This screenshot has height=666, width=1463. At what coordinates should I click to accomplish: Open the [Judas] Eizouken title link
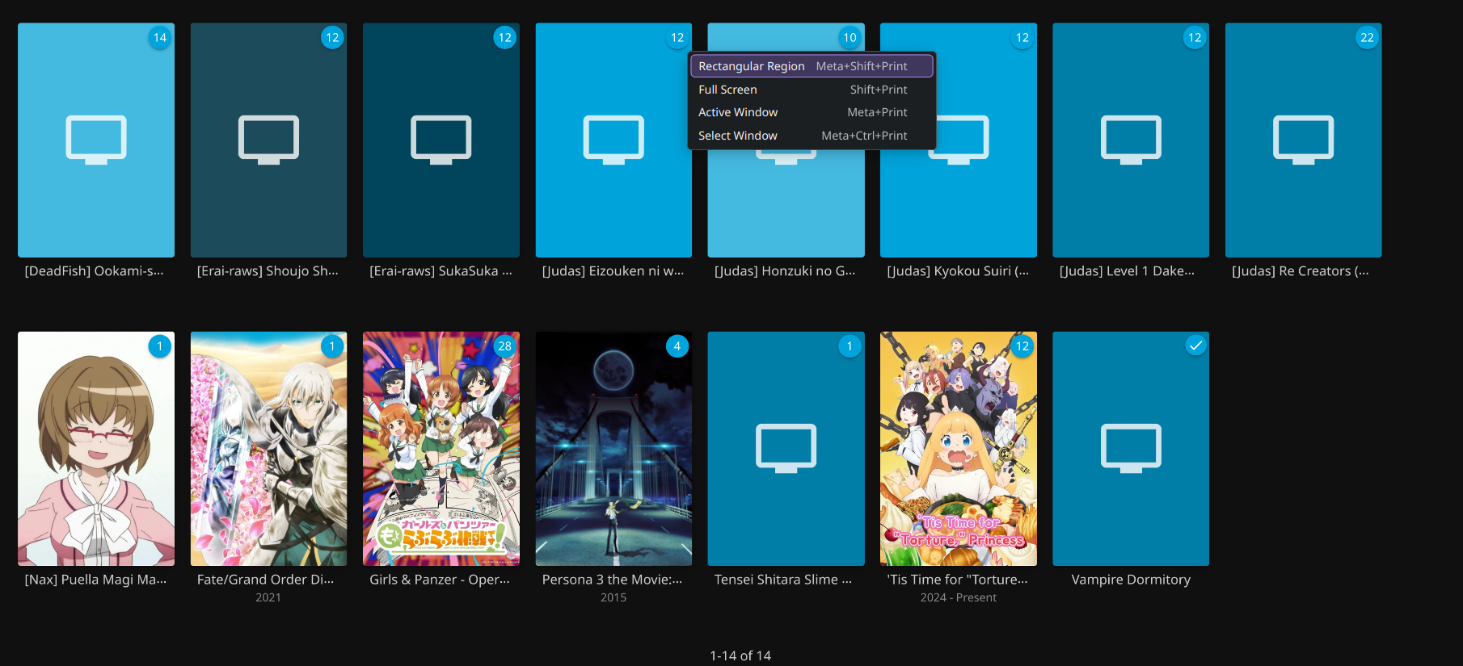[x=613, y=271]
